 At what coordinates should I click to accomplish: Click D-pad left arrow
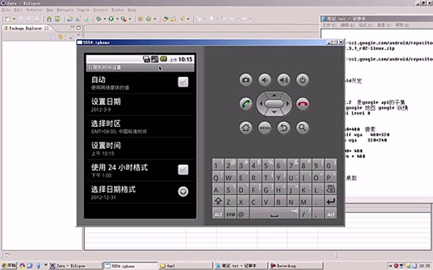(261, 104)
